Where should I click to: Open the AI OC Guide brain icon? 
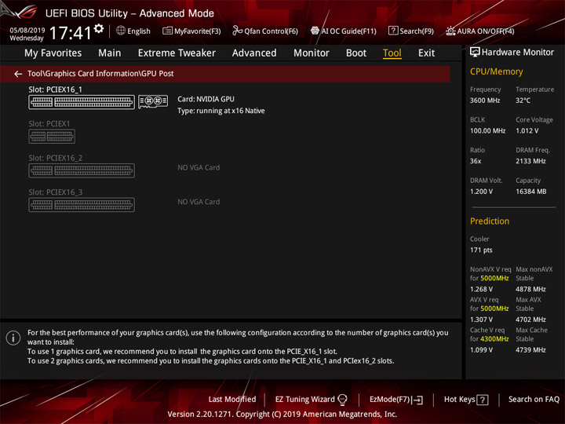(x=315, y=31)
